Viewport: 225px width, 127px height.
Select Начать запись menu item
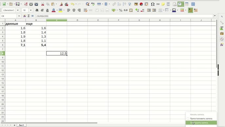click(x=201, y=114)
